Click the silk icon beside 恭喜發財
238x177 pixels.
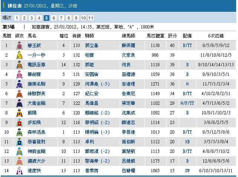coord(19,142)
